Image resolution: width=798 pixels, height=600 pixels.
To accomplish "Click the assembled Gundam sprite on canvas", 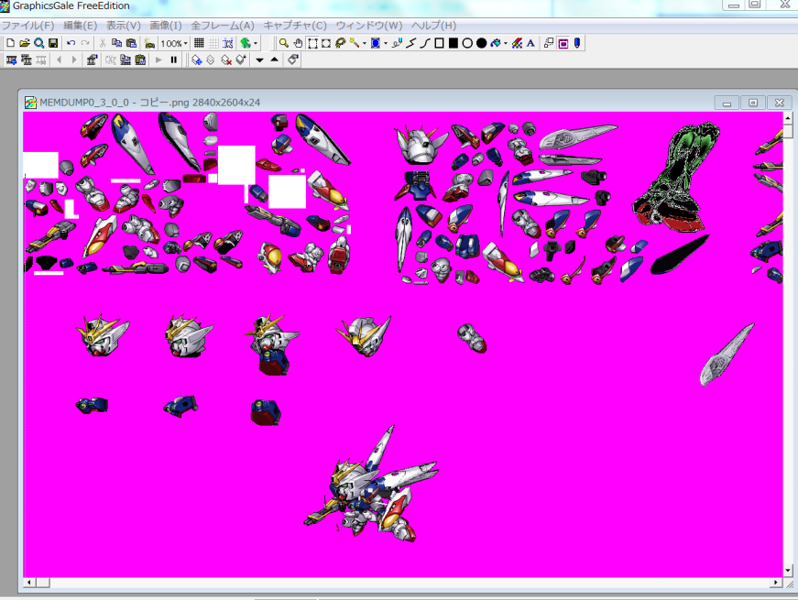I will pos(373,485).
